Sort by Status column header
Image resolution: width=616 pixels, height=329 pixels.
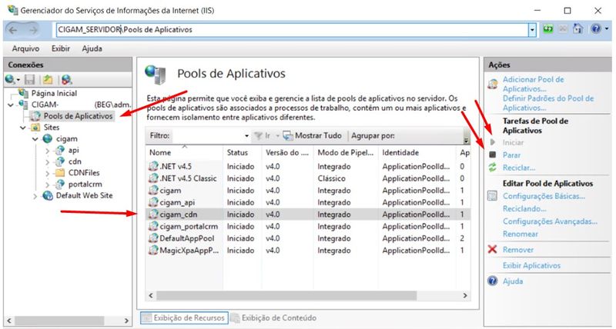pos(243,152)
